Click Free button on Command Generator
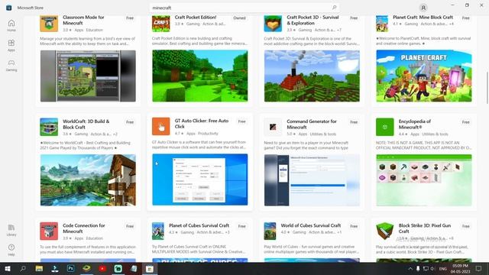489x275 pixels. point(354,122)
